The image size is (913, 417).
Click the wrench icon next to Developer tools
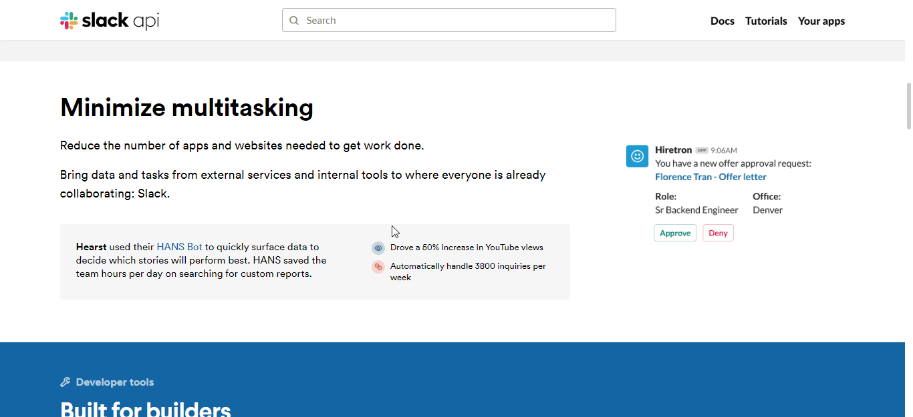(x=65, y=382)
